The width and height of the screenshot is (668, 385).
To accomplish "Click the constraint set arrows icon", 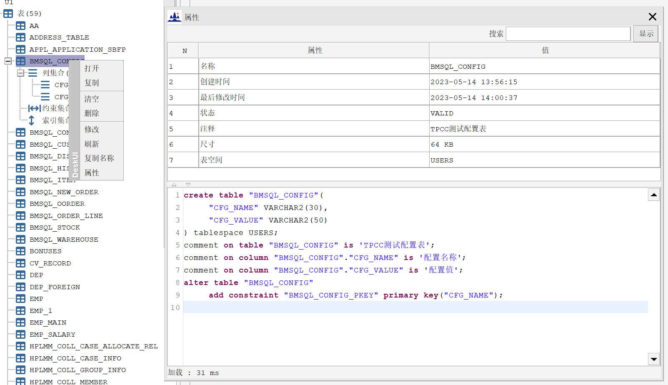I will pos(34,108).
